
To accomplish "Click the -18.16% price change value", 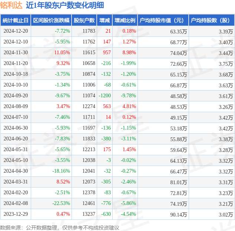I will [61, 171].
